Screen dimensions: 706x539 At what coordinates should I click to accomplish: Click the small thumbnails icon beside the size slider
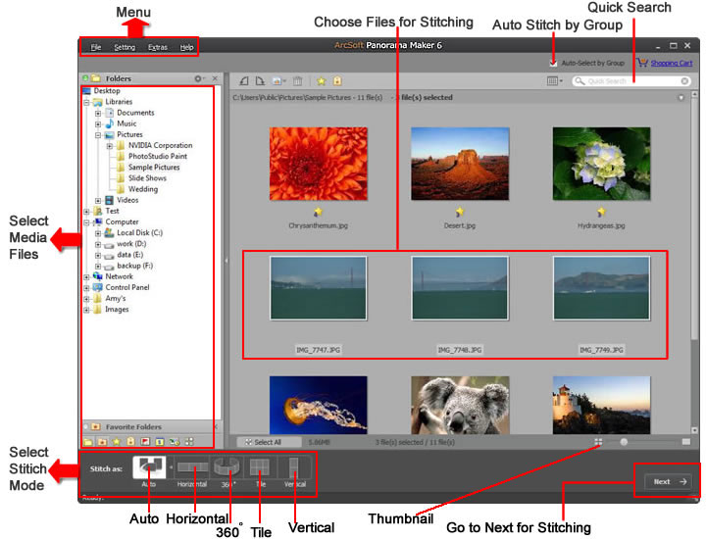(598, 442)
